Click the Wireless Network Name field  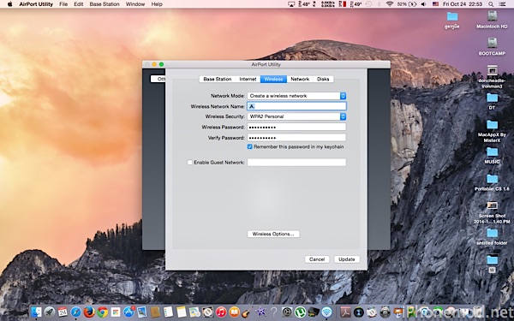point(296,106)
